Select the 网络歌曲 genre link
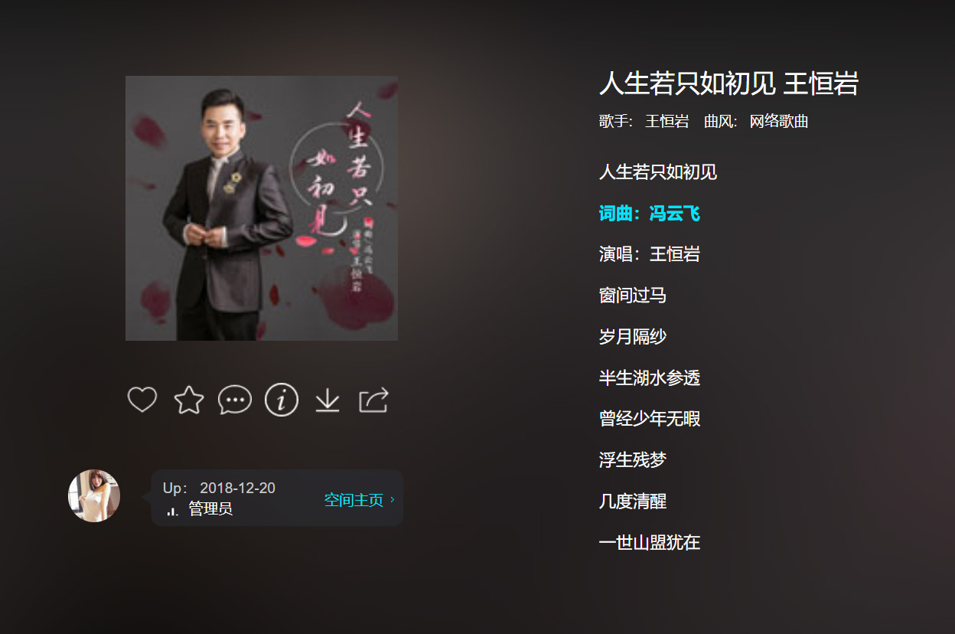 779,121
